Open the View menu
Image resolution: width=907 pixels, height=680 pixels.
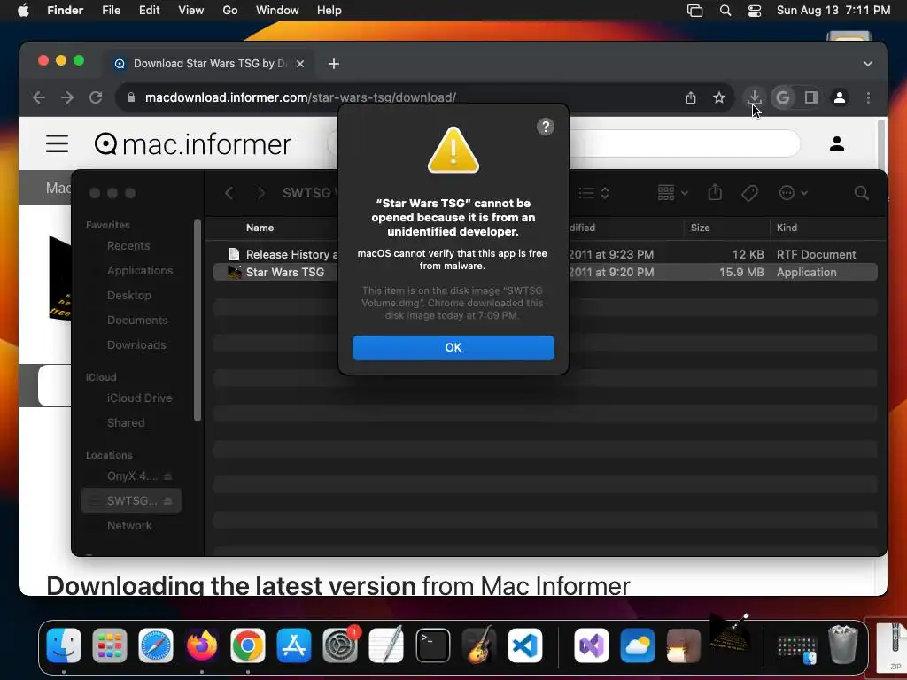pos(191,11)
